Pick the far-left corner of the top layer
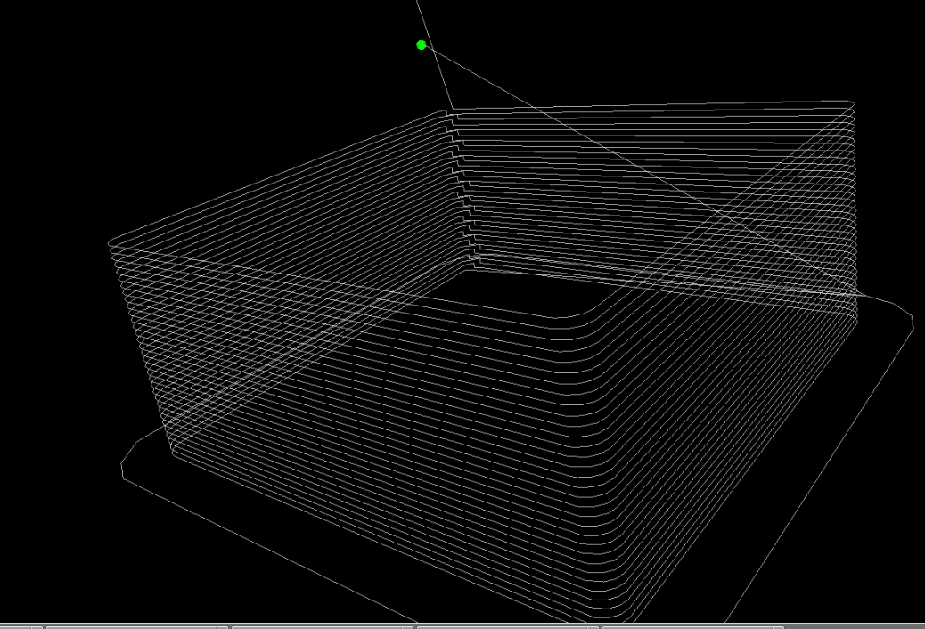925x629 pixels. (111, 241)
